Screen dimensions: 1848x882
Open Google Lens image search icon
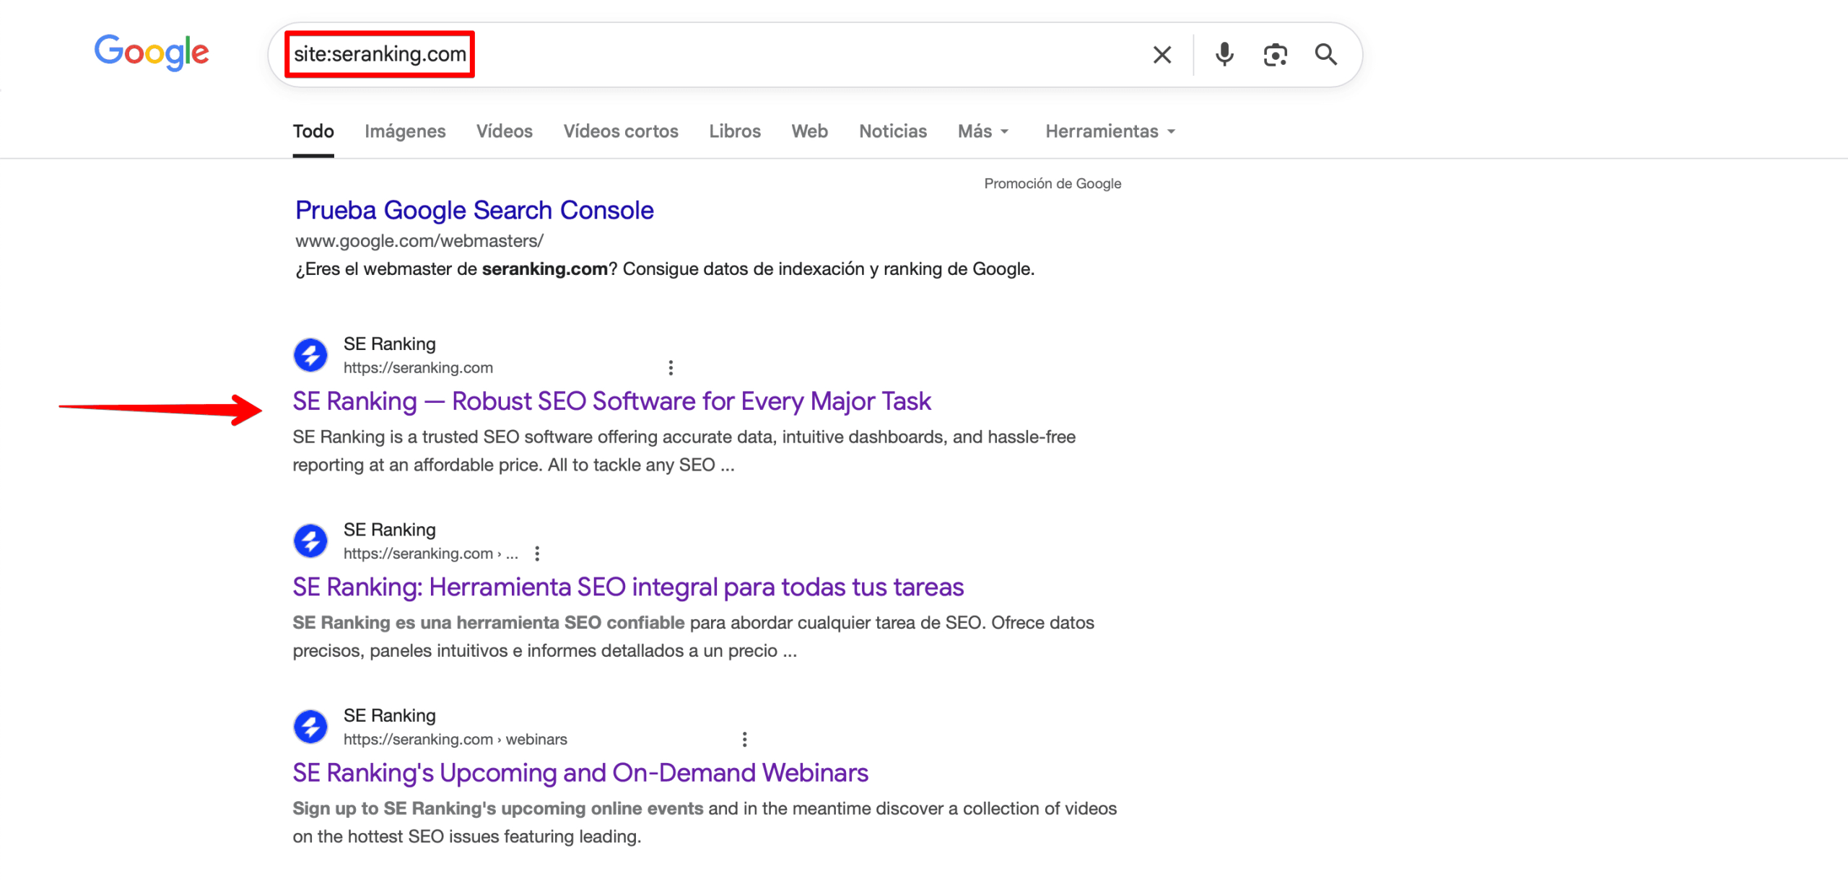tap(1276, 55)
